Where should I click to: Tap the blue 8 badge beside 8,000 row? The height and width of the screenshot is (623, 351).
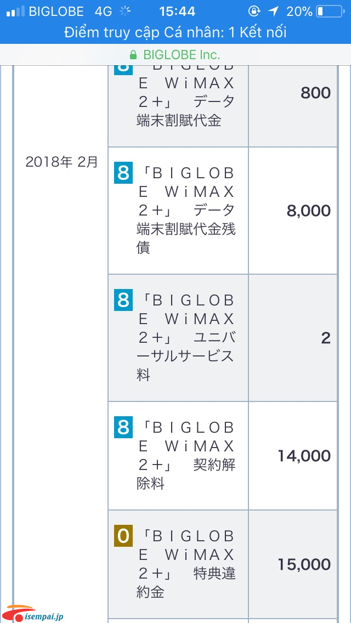(x=123, y=174)
